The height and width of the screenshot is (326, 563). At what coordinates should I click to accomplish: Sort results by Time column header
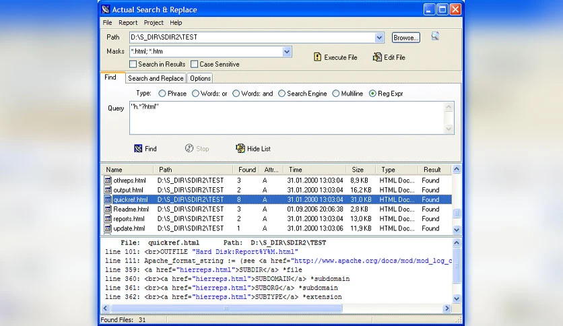tap(314, 170)
